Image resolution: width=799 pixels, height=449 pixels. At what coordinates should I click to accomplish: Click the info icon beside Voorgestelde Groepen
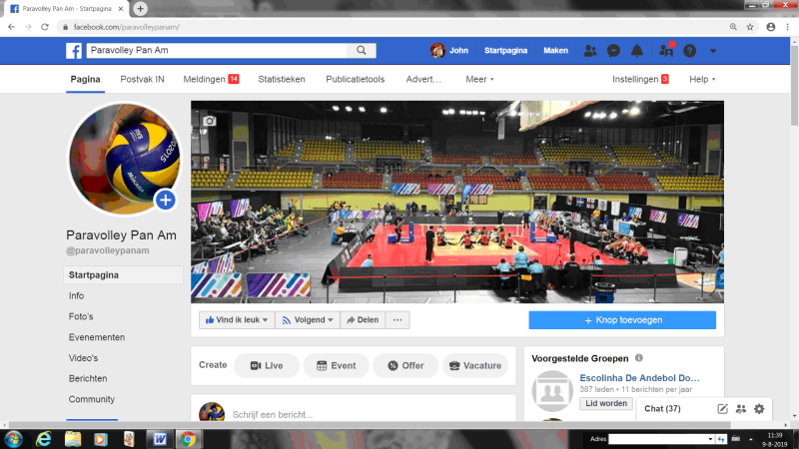(639, 358)
